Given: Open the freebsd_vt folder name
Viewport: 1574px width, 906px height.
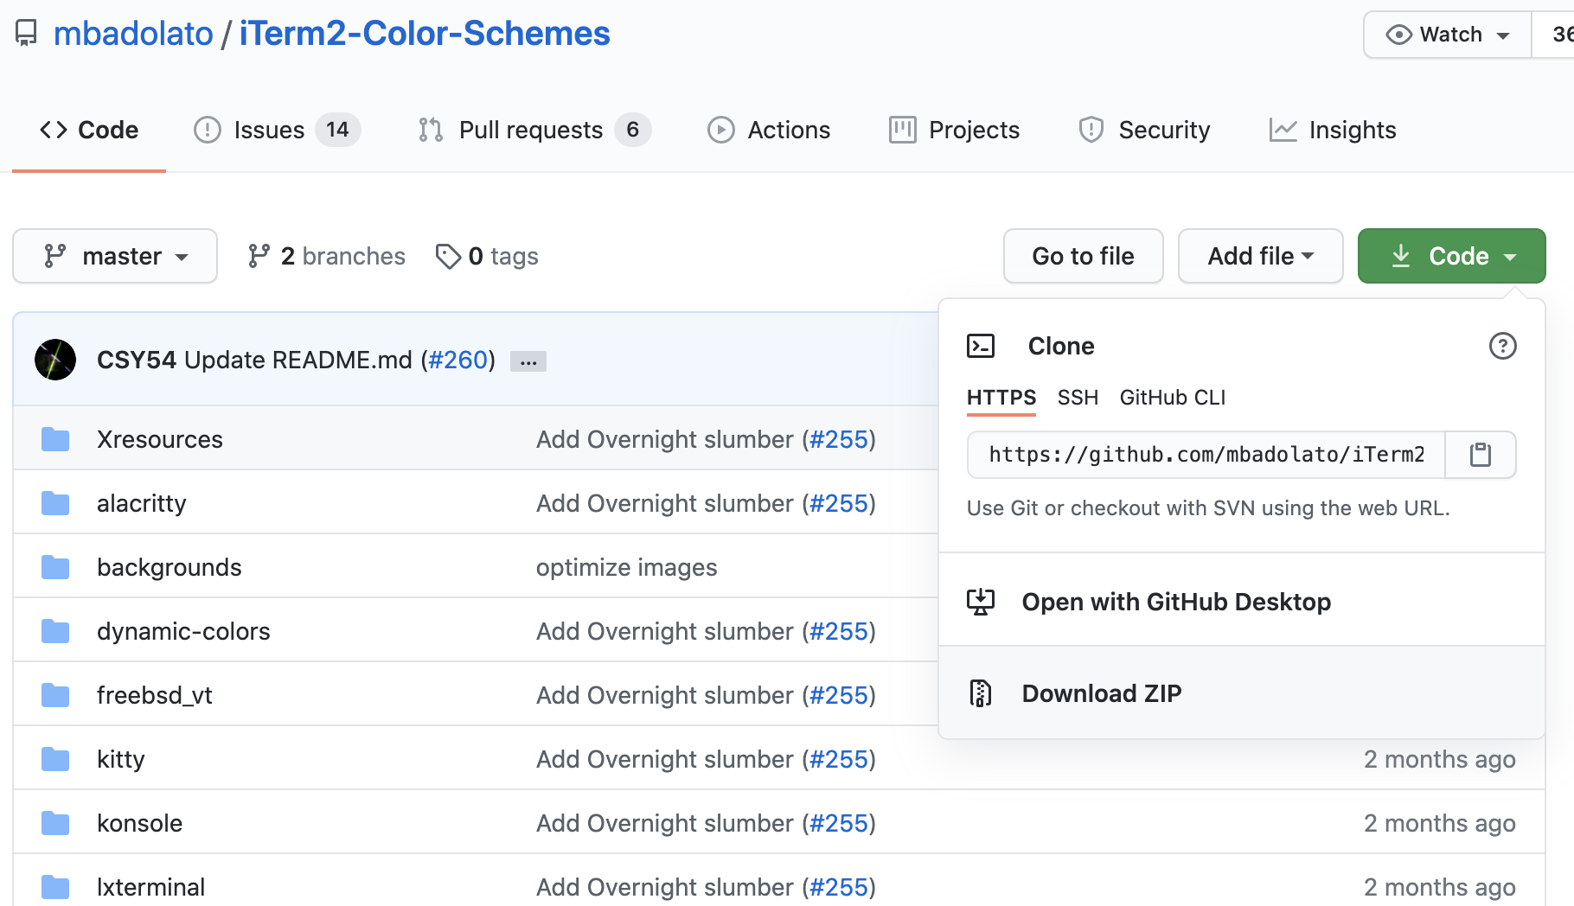Looking at the screenshot, I should point(155,695).
